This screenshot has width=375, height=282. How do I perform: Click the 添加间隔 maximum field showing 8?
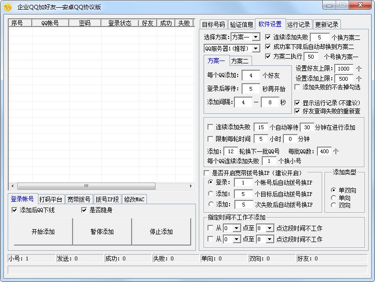(270, 102)
